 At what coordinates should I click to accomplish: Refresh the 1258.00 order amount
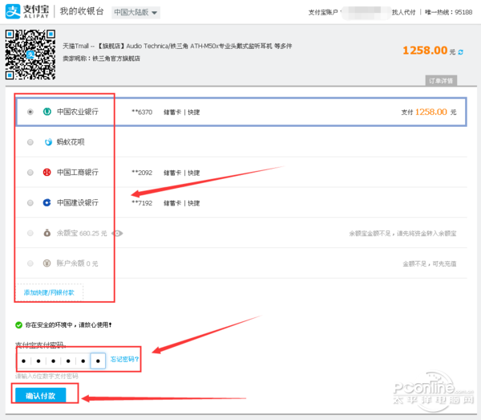(461, 52)
